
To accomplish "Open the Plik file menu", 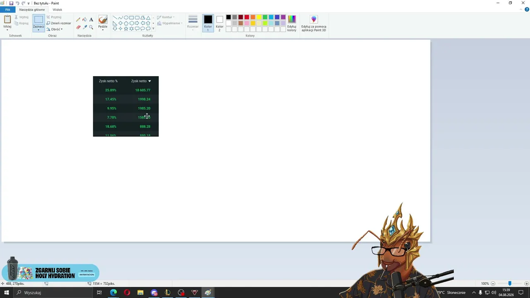I will point(7,10).
